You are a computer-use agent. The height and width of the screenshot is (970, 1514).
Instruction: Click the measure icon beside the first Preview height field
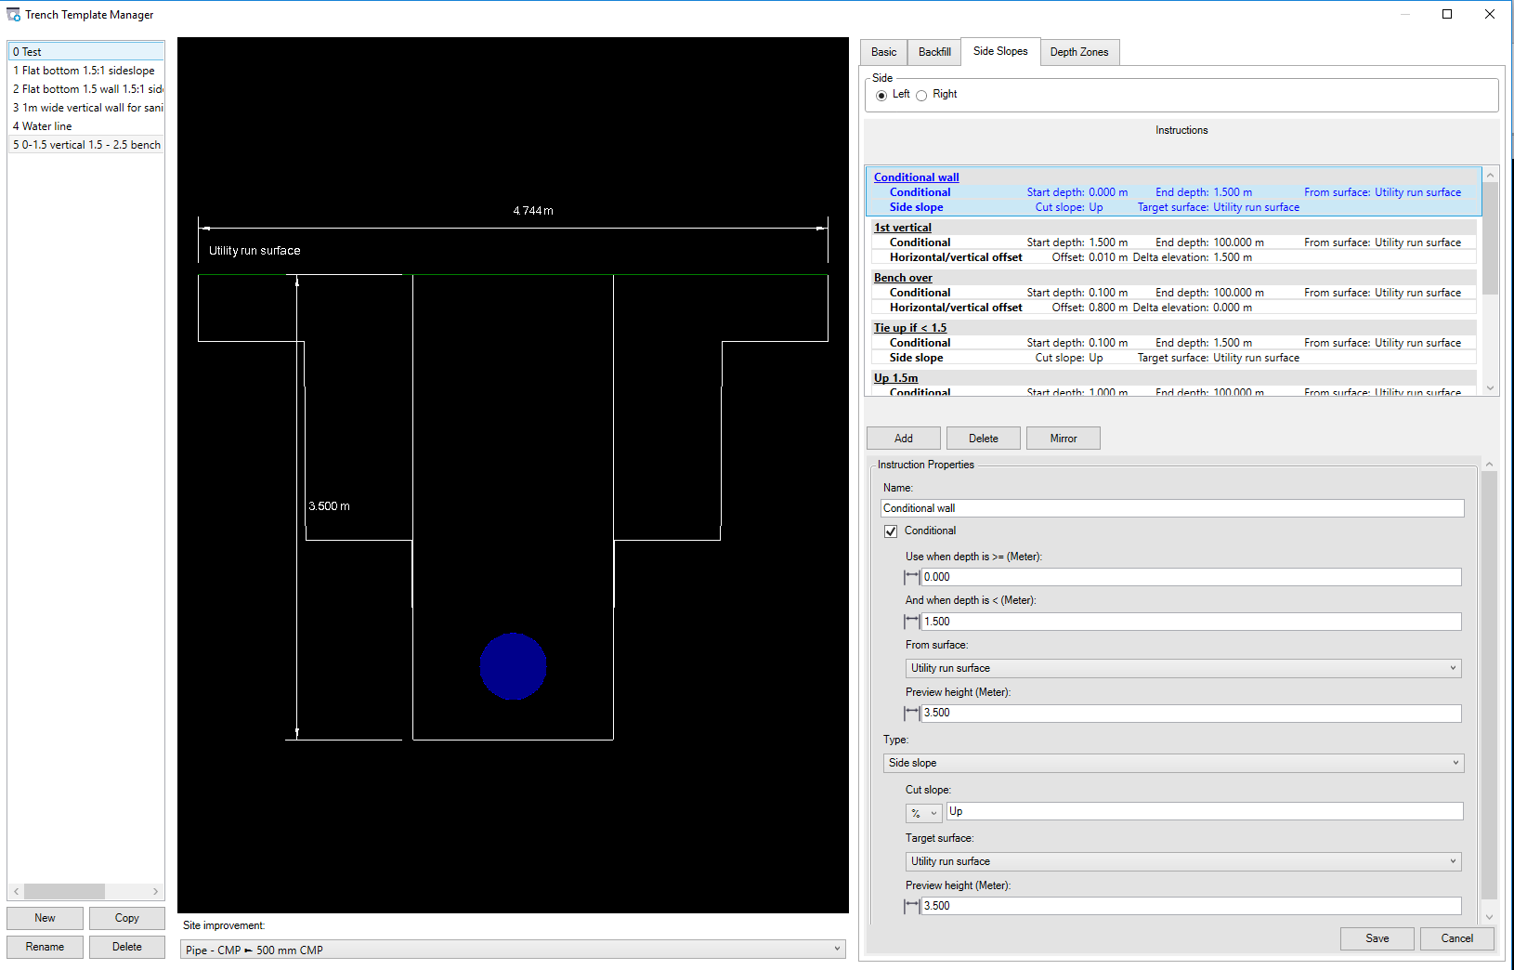point(911,713)
